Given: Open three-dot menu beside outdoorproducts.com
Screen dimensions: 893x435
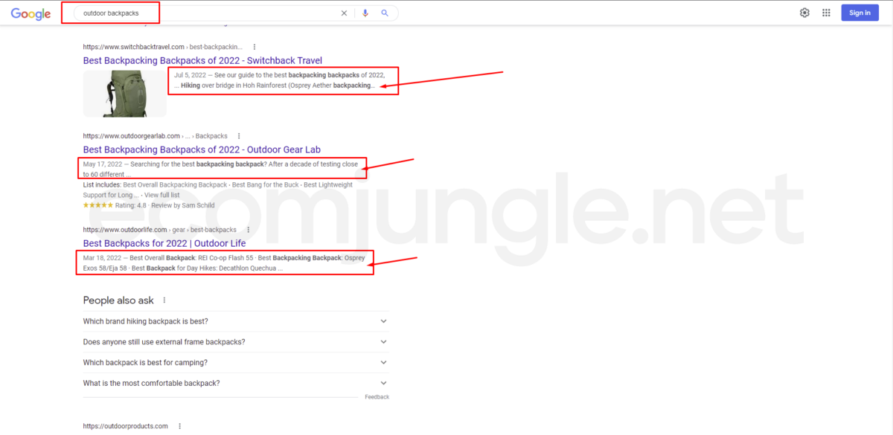Looking at the screenshot, I should (x=179, y=426).
